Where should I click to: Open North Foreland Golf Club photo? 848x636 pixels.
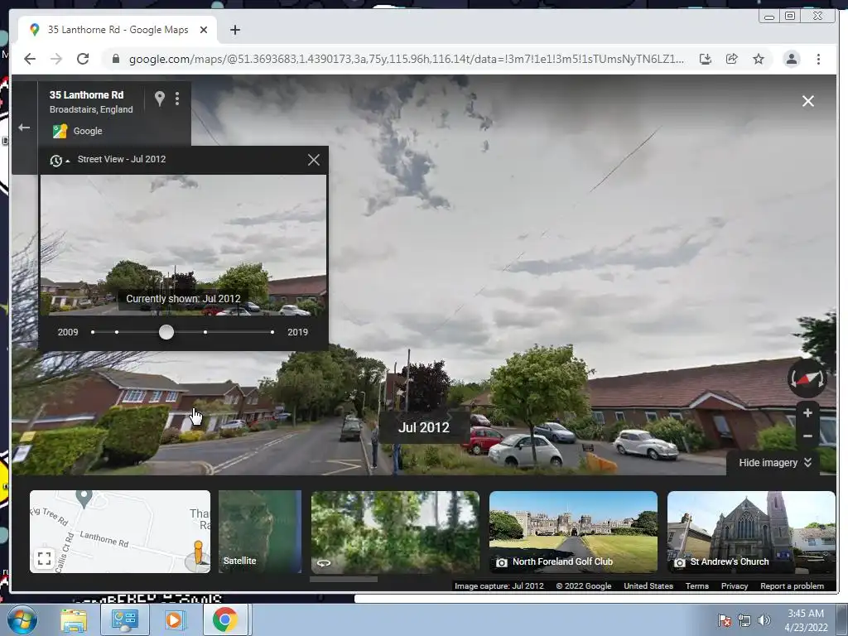coord(573,531)
